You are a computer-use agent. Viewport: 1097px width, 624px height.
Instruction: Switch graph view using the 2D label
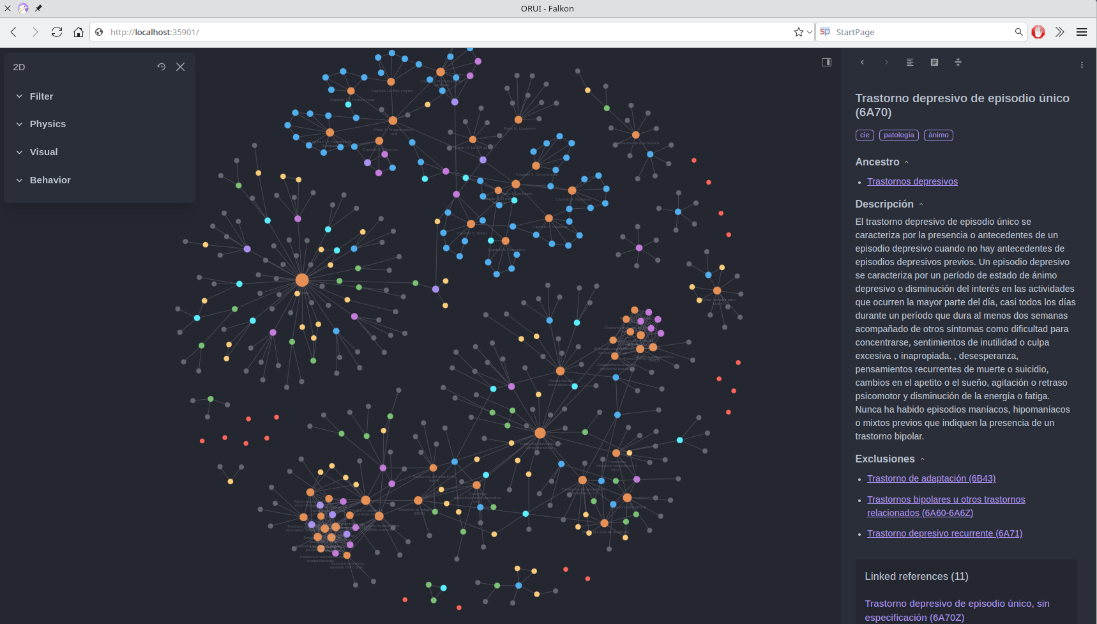[19, 67]
